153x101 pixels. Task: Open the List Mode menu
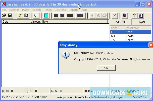(60, 10)
